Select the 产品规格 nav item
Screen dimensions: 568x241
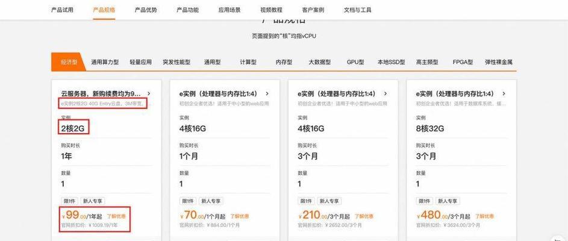pyautogui.click(x=104, y=10)
